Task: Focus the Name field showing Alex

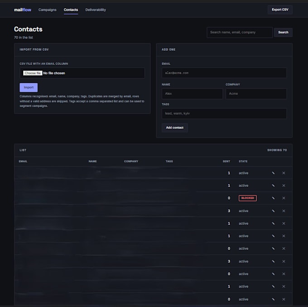Action: pos(192,93)
